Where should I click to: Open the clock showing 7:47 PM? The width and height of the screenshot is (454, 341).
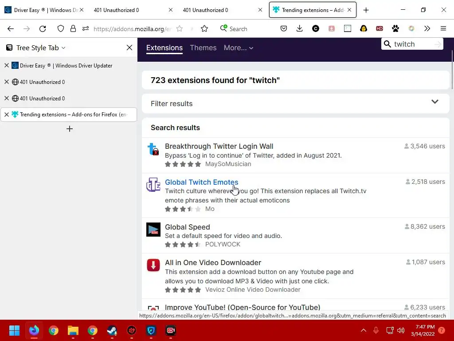coord(423,330)
